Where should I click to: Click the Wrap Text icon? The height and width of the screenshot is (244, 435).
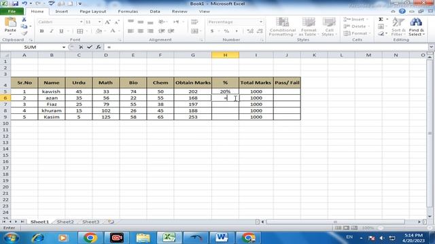coord(194,22)
